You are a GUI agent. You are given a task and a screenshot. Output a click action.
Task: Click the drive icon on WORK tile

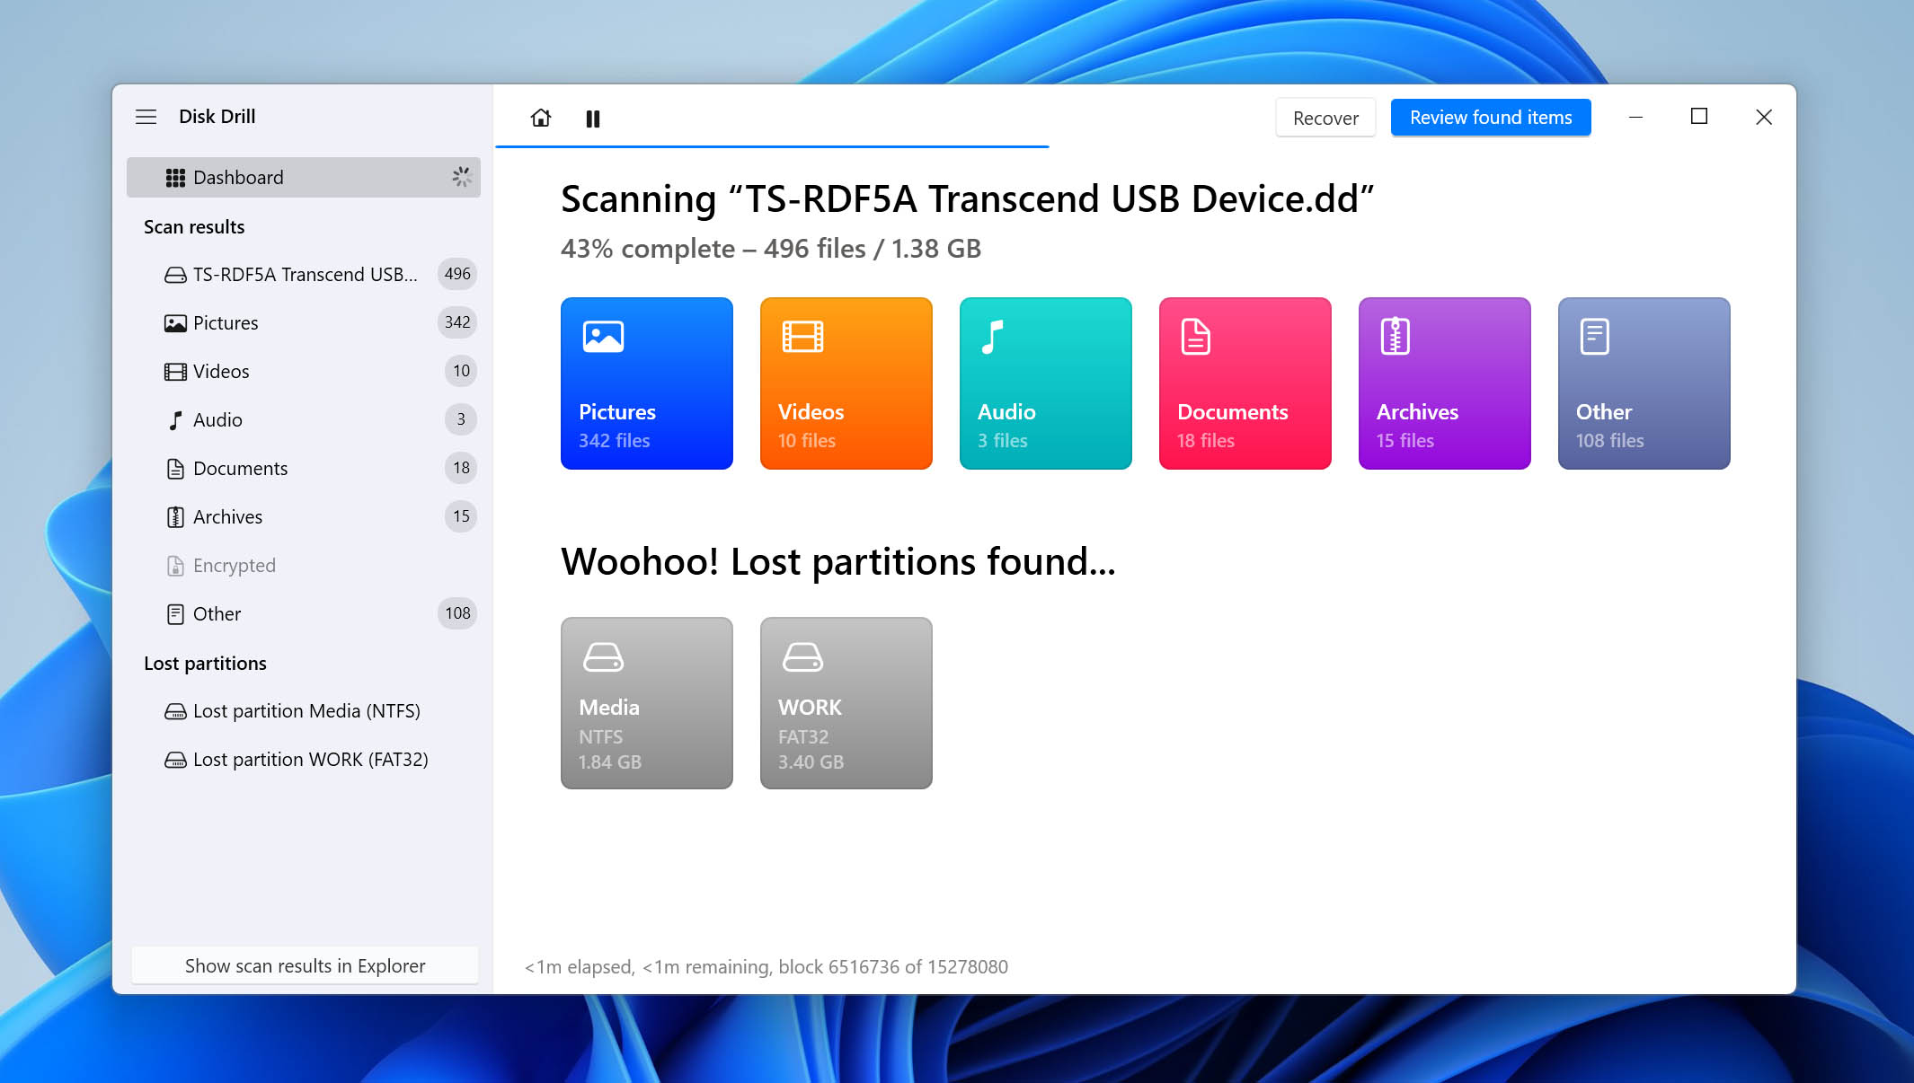(x=802, y=656)
